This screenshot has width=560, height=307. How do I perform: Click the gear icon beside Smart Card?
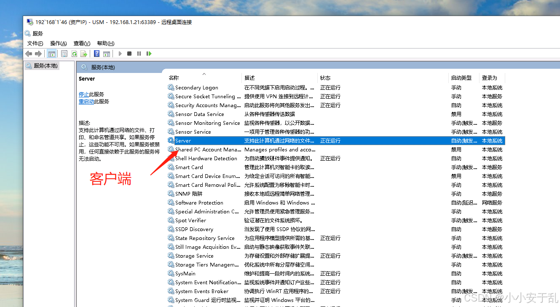tap(171, 167)
